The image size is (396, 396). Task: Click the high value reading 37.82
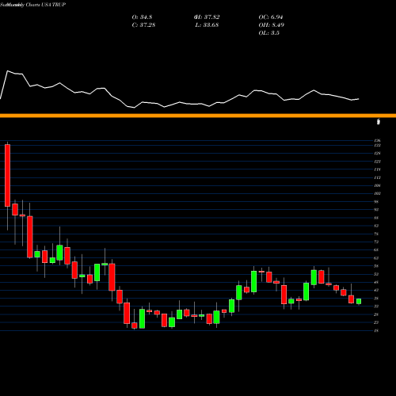tap(207, 17)
